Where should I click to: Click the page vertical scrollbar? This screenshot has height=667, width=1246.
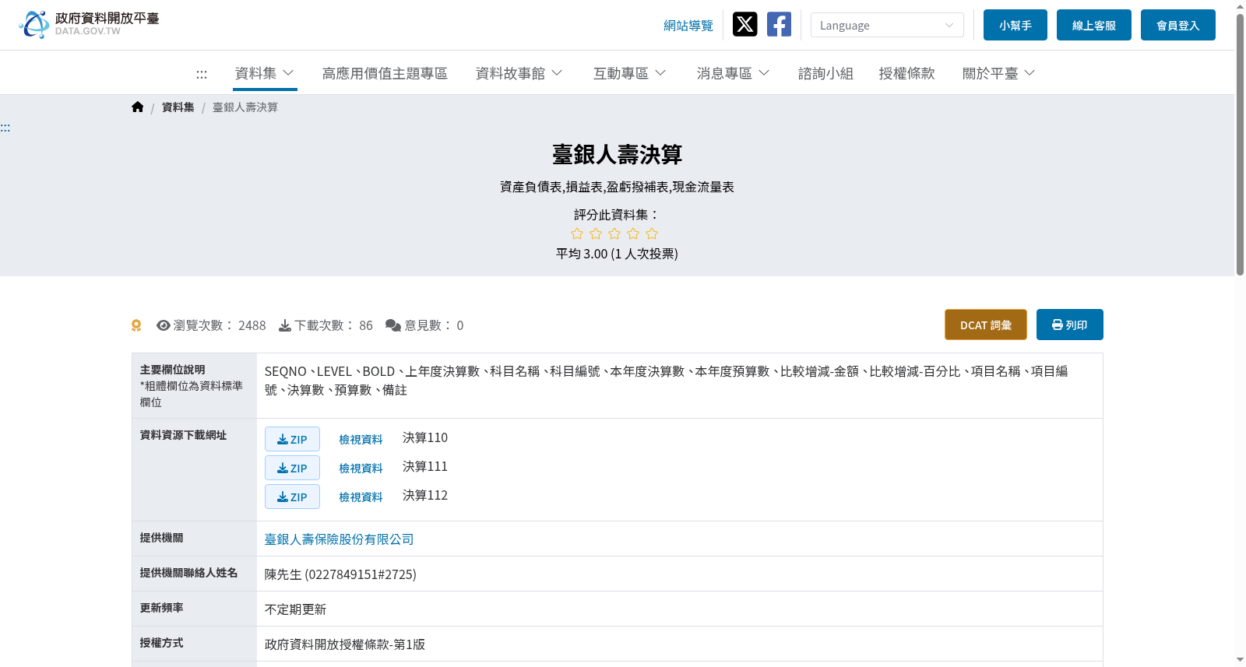point(1240,145)
